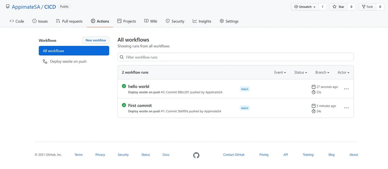388x169 pixels.
Task: Click the main branch label on First commit
Action: (245, 108)
